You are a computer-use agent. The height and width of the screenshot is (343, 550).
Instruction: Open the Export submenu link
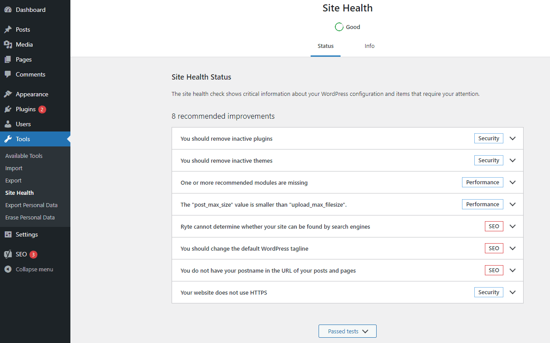(13, 180)
